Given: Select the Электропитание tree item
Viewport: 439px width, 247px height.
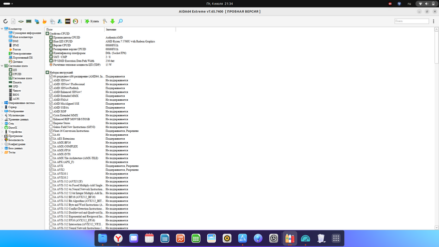Looking at the screenshot, I should tap(22, 54).
